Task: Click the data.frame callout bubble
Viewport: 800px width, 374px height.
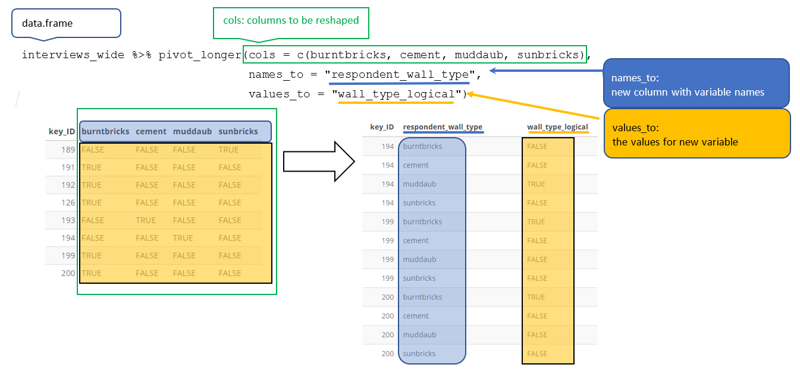Action: (x=65, y=23)
